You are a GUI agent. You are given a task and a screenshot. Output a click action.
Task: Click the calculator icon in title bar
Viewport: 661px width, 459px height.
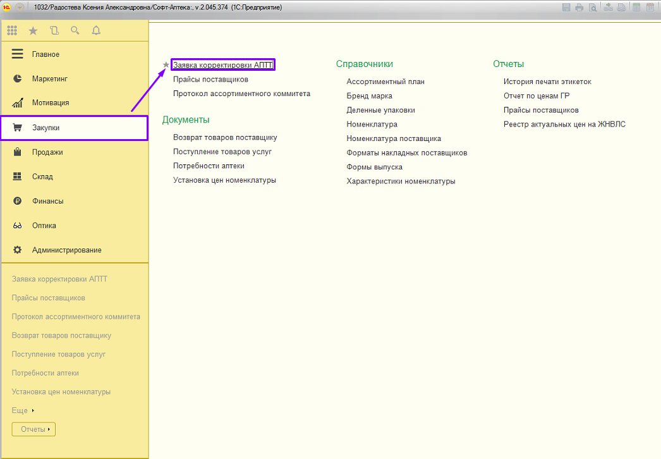click(x=636, y=8)
